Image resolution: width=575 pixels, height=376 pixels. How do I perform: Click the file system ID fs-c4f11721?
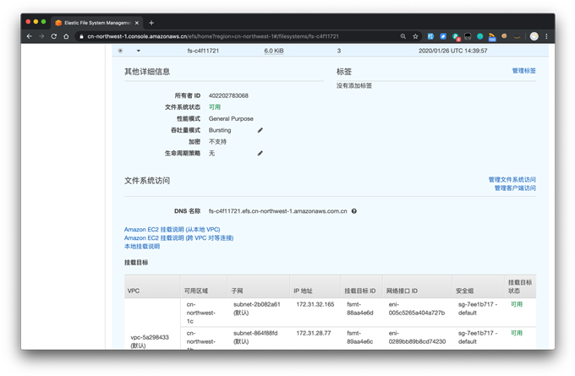click(203, 51)
